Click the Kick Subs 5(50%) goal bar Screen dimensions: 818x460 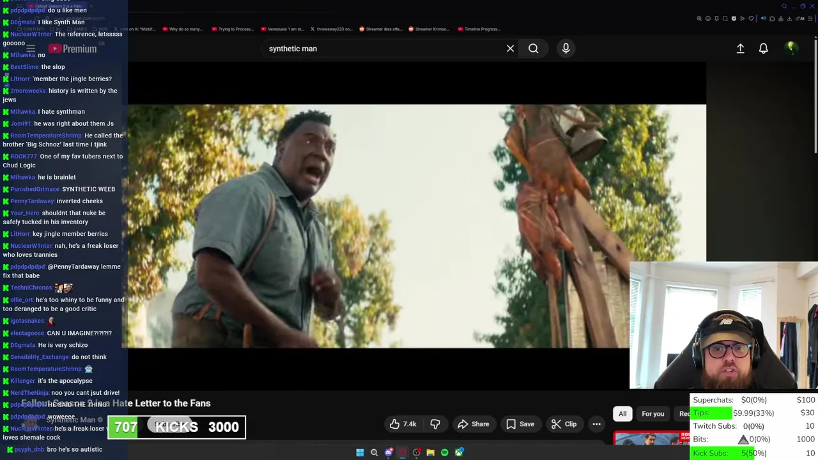coord(754,453)
